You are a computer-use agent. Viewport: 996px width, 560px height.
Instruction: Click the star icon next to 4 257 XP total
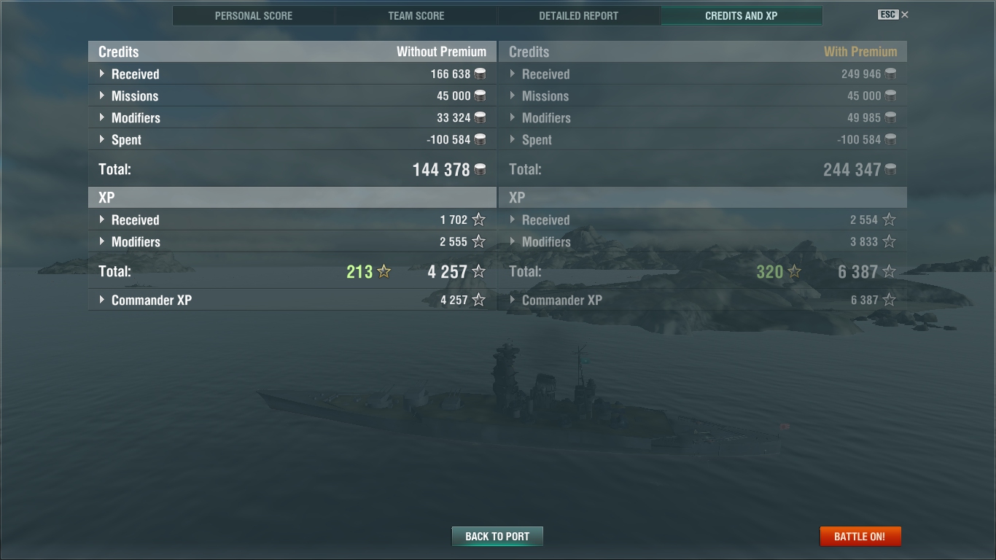478,271
